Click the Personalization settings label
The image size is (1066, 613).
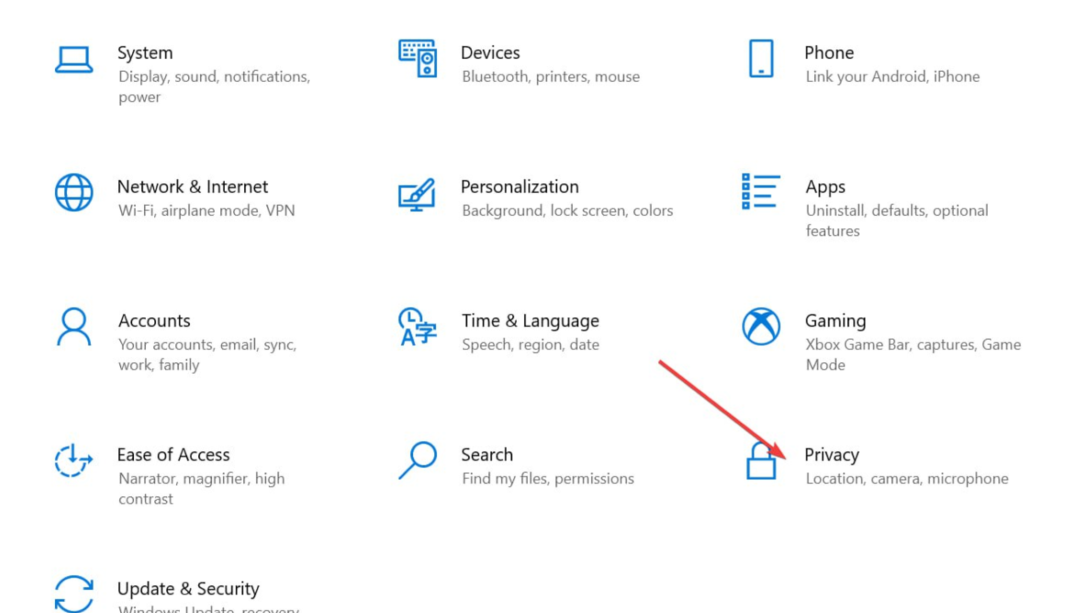[x=520, y=186]
